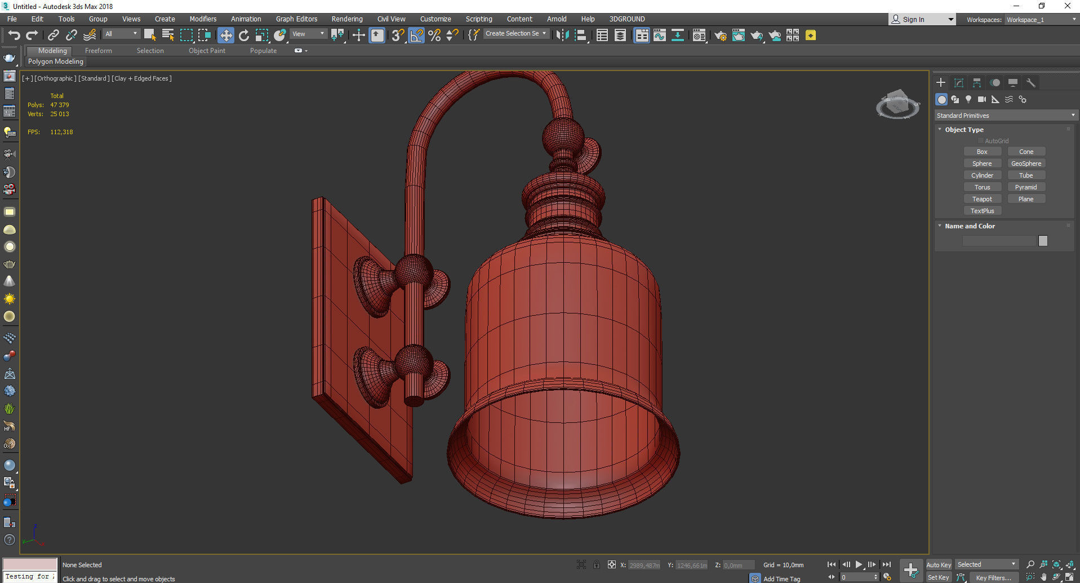Select the Lights category icon

coord(968,99)
